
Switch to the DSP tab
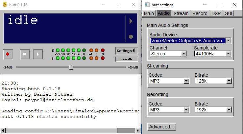216,13
